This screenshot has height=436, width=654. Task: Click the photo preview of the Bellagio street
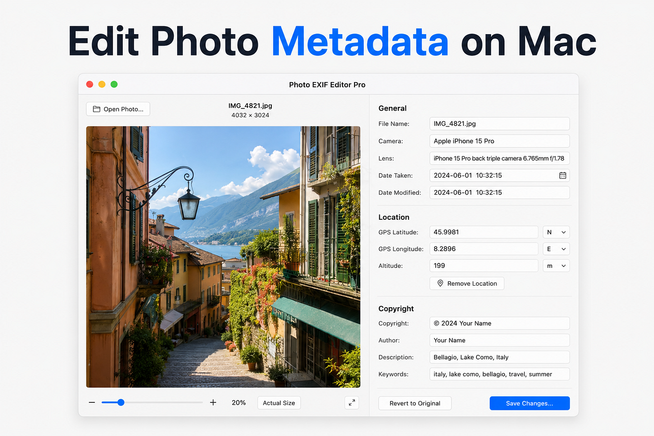[x=223, y=257]
